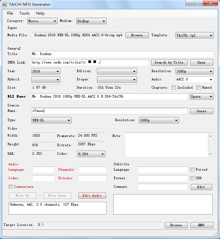Enable the Forced subtitle checkbox
Image resolution: width=220 pixels, height=239 pixels.
192,169
